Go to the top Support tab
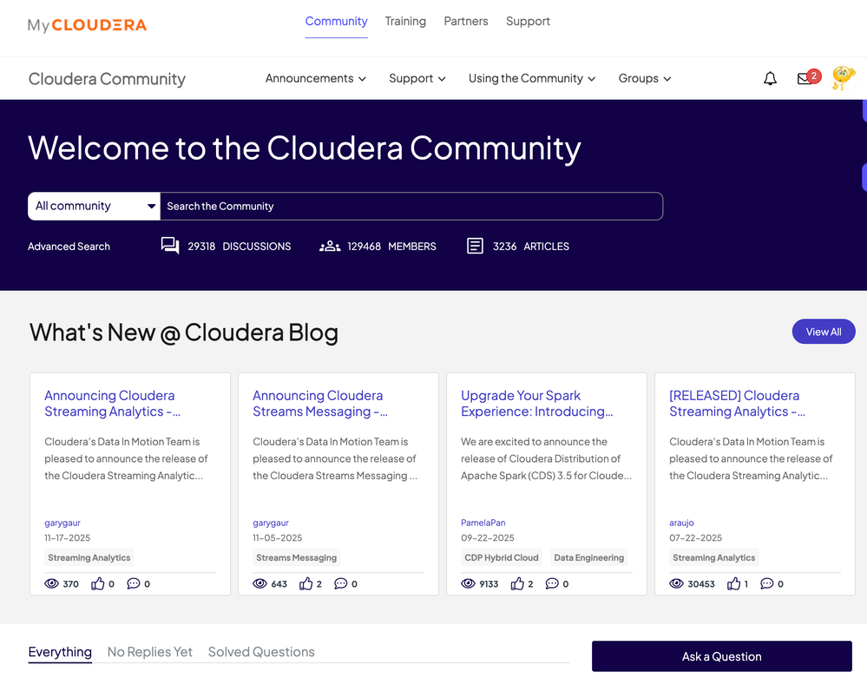 [528, 21]
